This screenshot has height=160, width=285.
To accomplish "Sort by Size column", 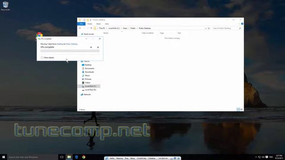I will tap(179, 33).
